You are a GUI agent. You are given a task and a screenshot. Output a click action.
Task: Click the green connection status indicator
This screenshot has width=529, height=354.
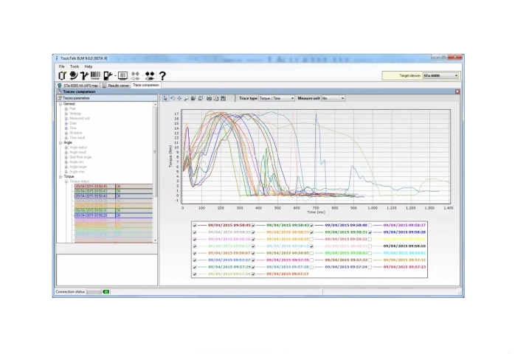pyautogui.click(x=106, y=292)
